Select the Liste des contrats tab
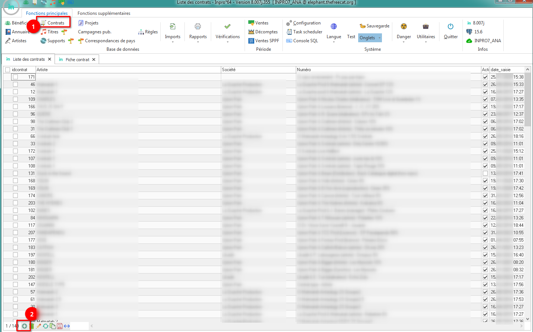The width and height of the screenshot is (533, 332). pos(29,59)
